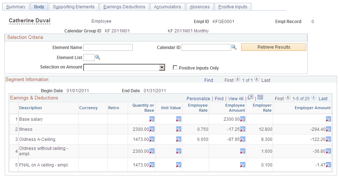Click the Retrieve Results button
The height and width of the screenshot is (178, 340).
274,47
